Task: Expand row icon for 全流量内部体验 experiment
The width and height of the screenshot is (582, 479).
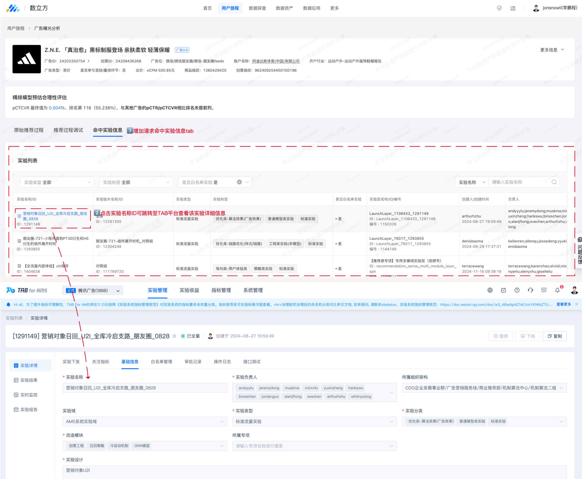Action: (x=19, y=266)
